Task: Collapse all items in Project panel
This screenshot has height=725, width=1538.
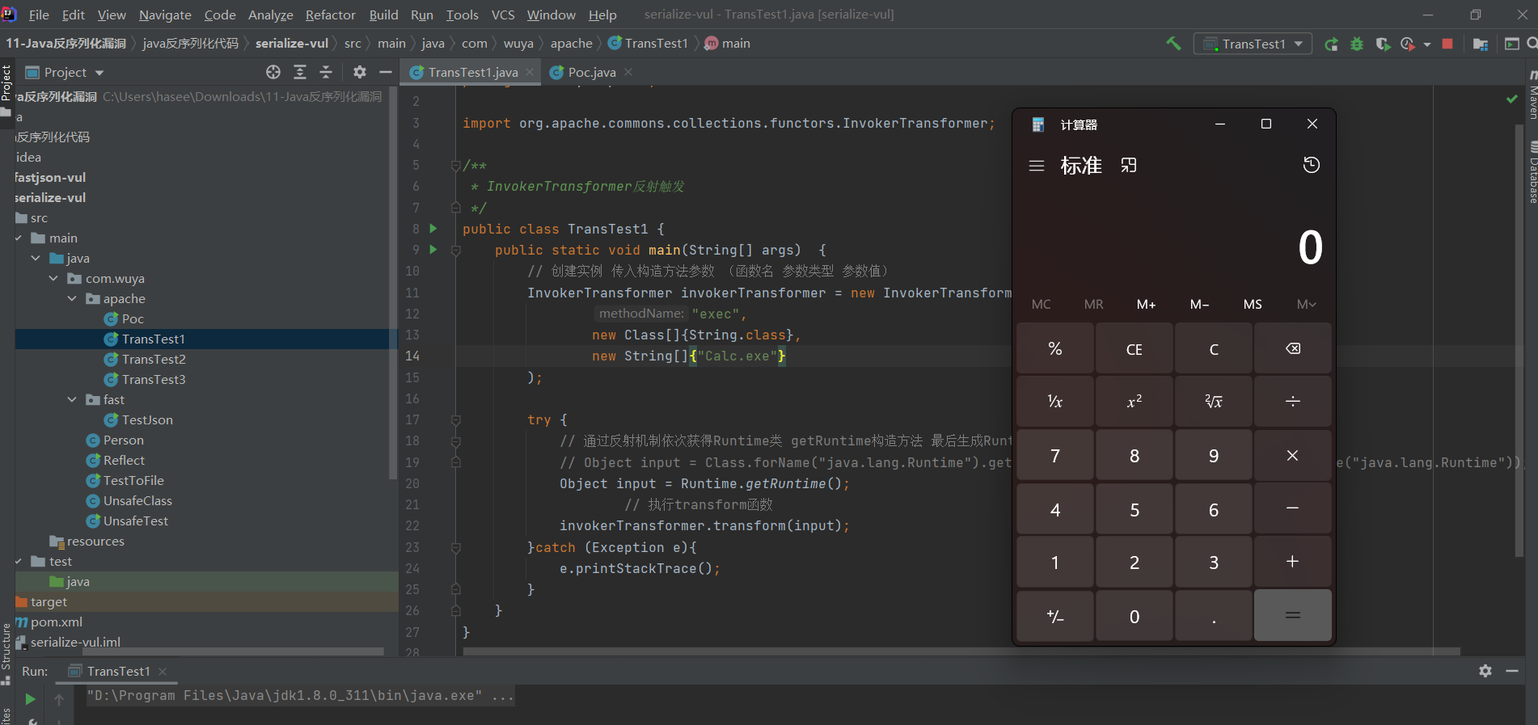Action: (x=326, y=72)
